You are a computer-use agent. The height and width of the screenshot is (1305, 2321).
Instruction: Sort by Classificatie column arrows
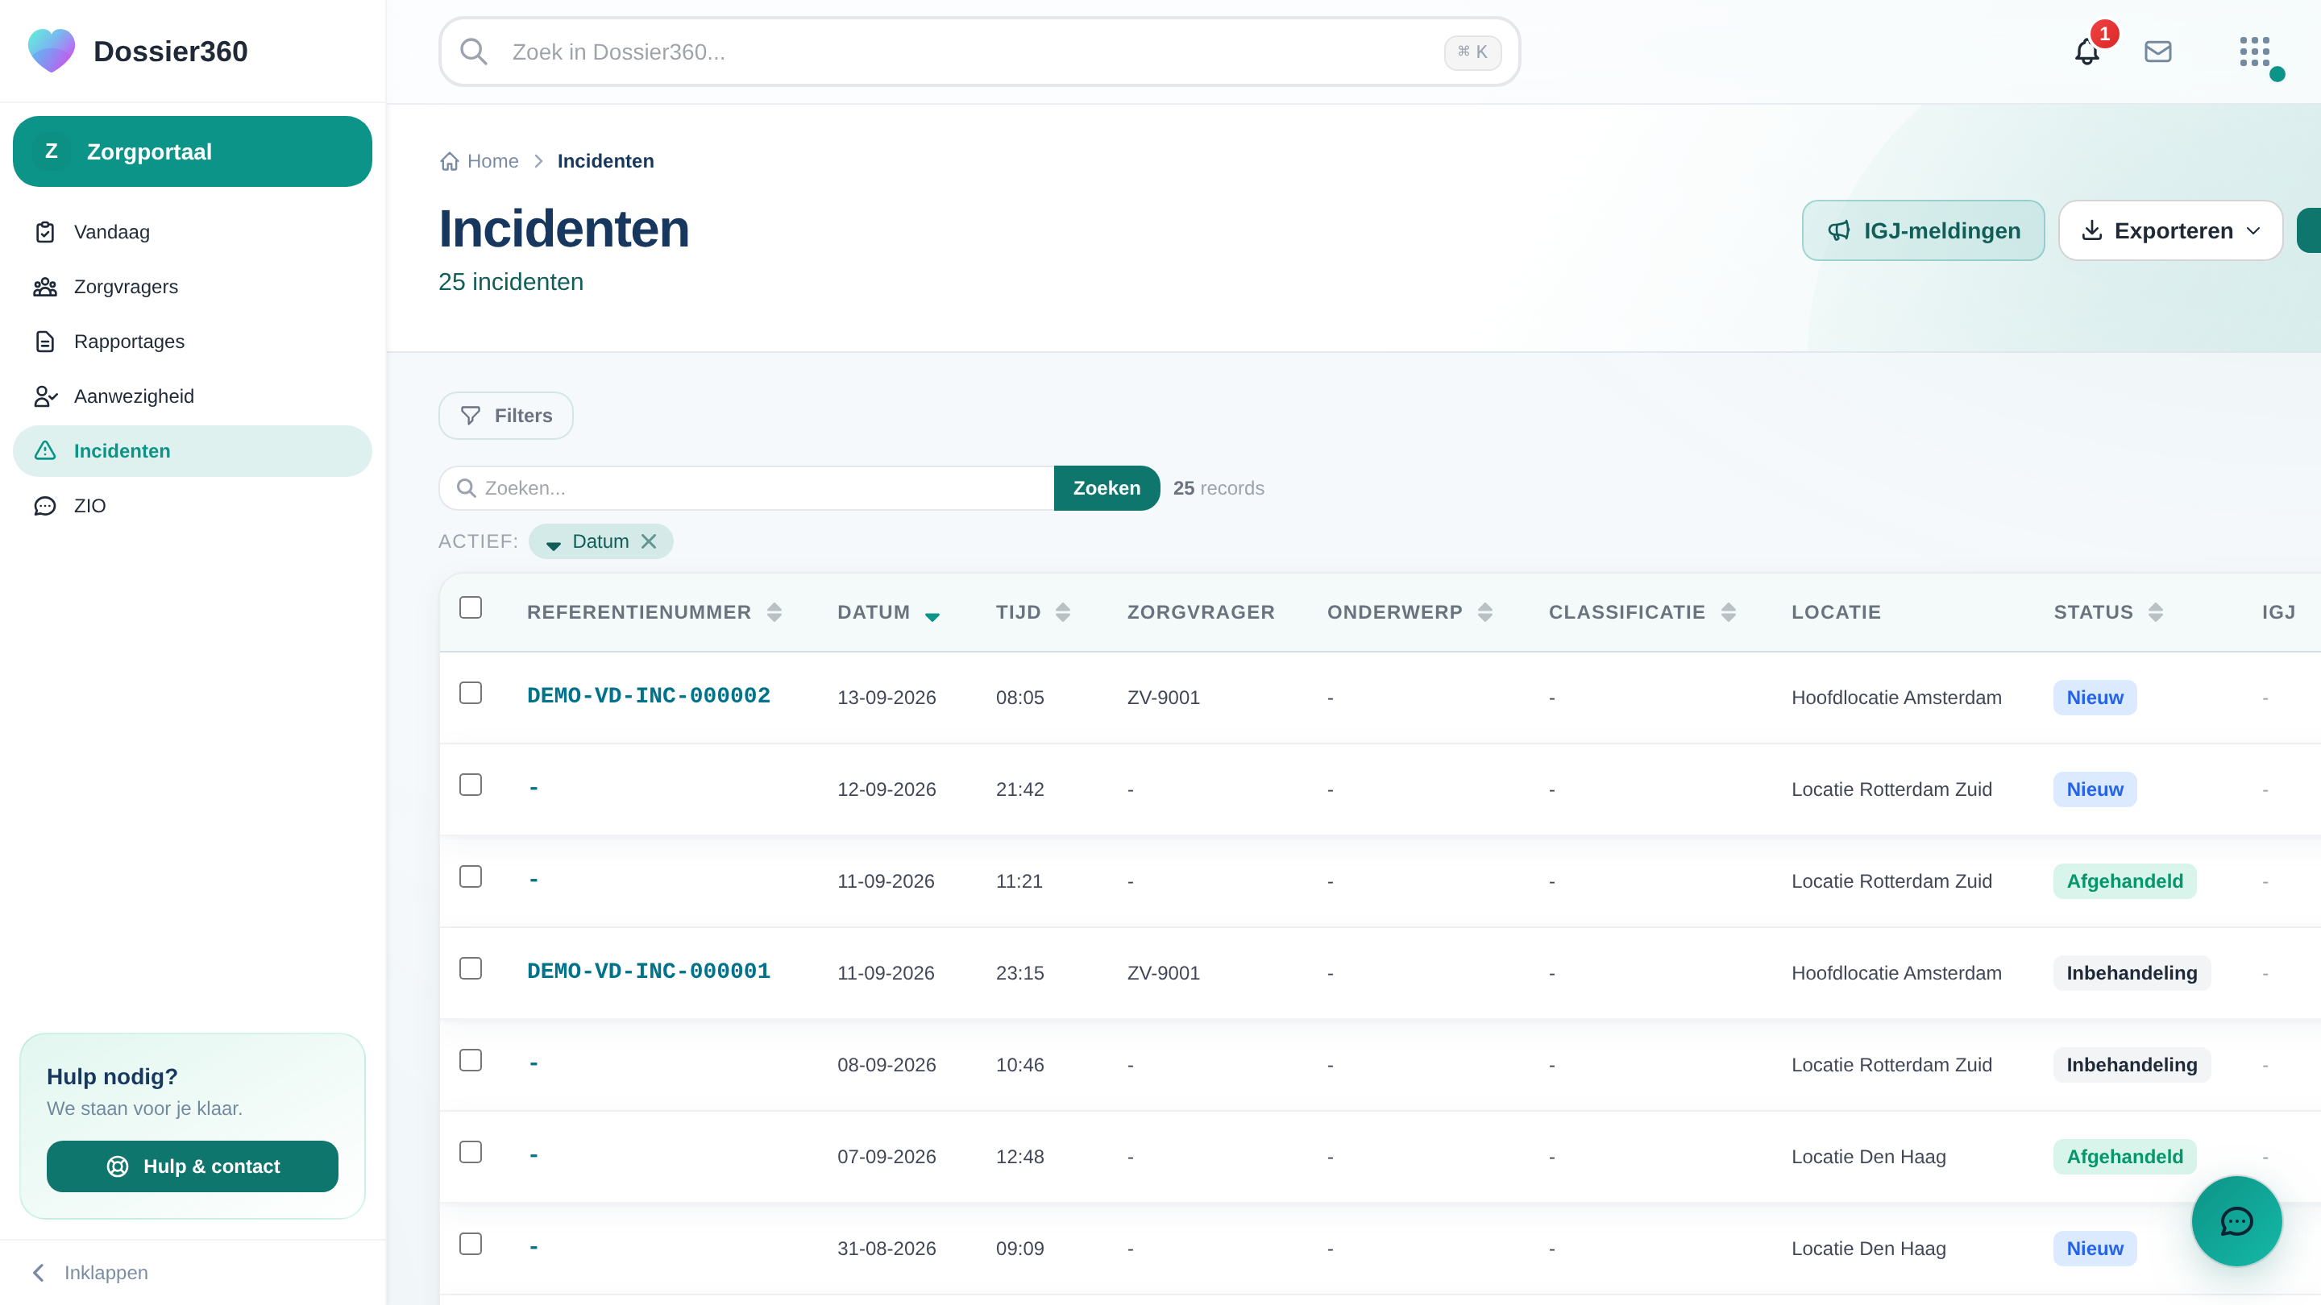(1728, 612)
